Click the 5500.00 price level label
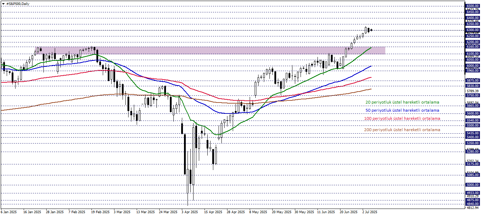The width and height of the screenshot is (481, 216). [472, 125]
